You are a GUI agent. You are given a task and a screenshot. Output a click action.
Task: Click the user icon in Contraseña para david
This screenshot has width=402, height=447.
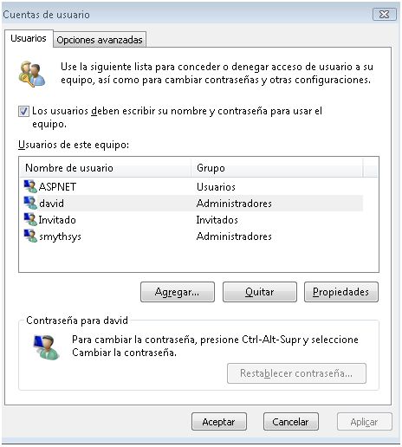click(x=47, y=347)
